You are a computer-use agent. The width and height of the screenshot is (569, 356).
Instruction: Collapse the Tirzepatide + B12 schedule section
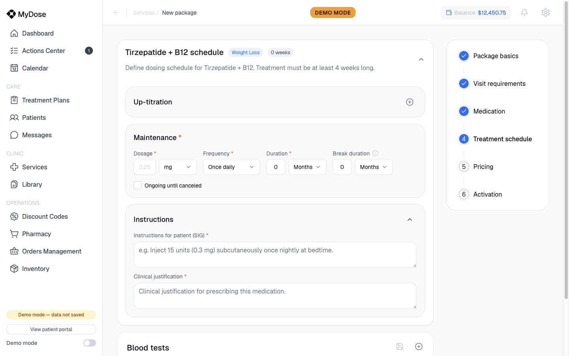[421, 59]
